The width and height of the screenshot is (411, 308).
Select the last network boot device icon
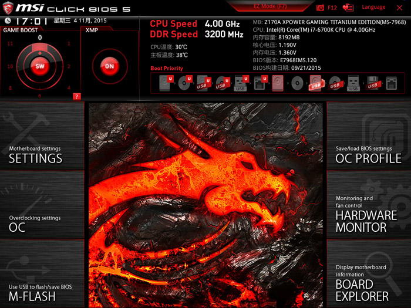point(392,84)
